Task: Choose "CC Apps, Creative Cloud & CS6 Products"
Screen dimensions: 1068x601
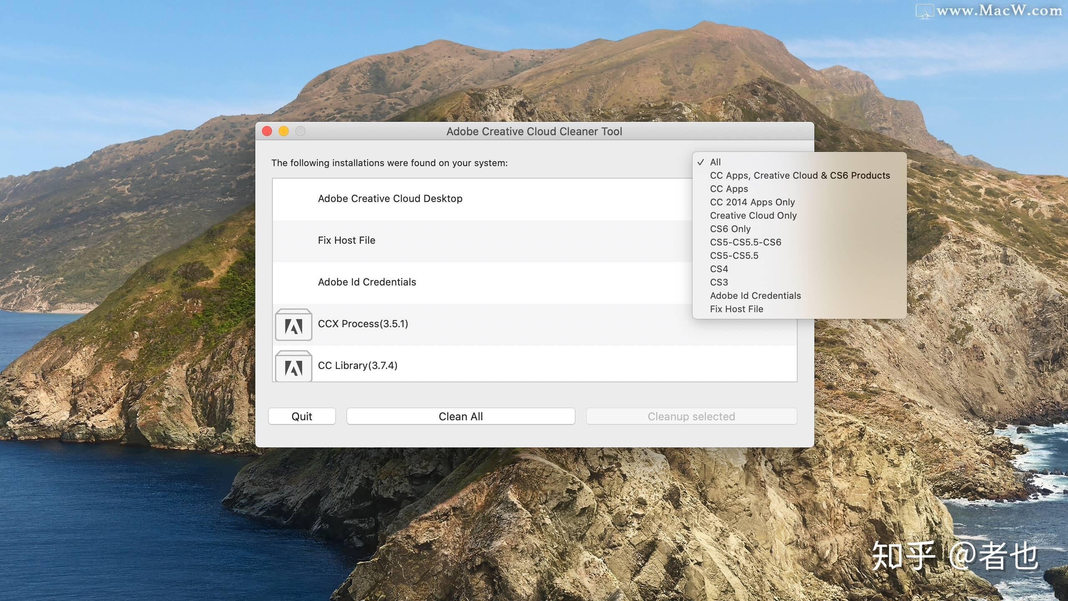Action: coord(799,175)
